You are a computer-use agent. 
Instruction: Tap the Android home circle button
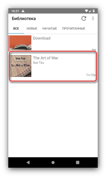(53, 162)
